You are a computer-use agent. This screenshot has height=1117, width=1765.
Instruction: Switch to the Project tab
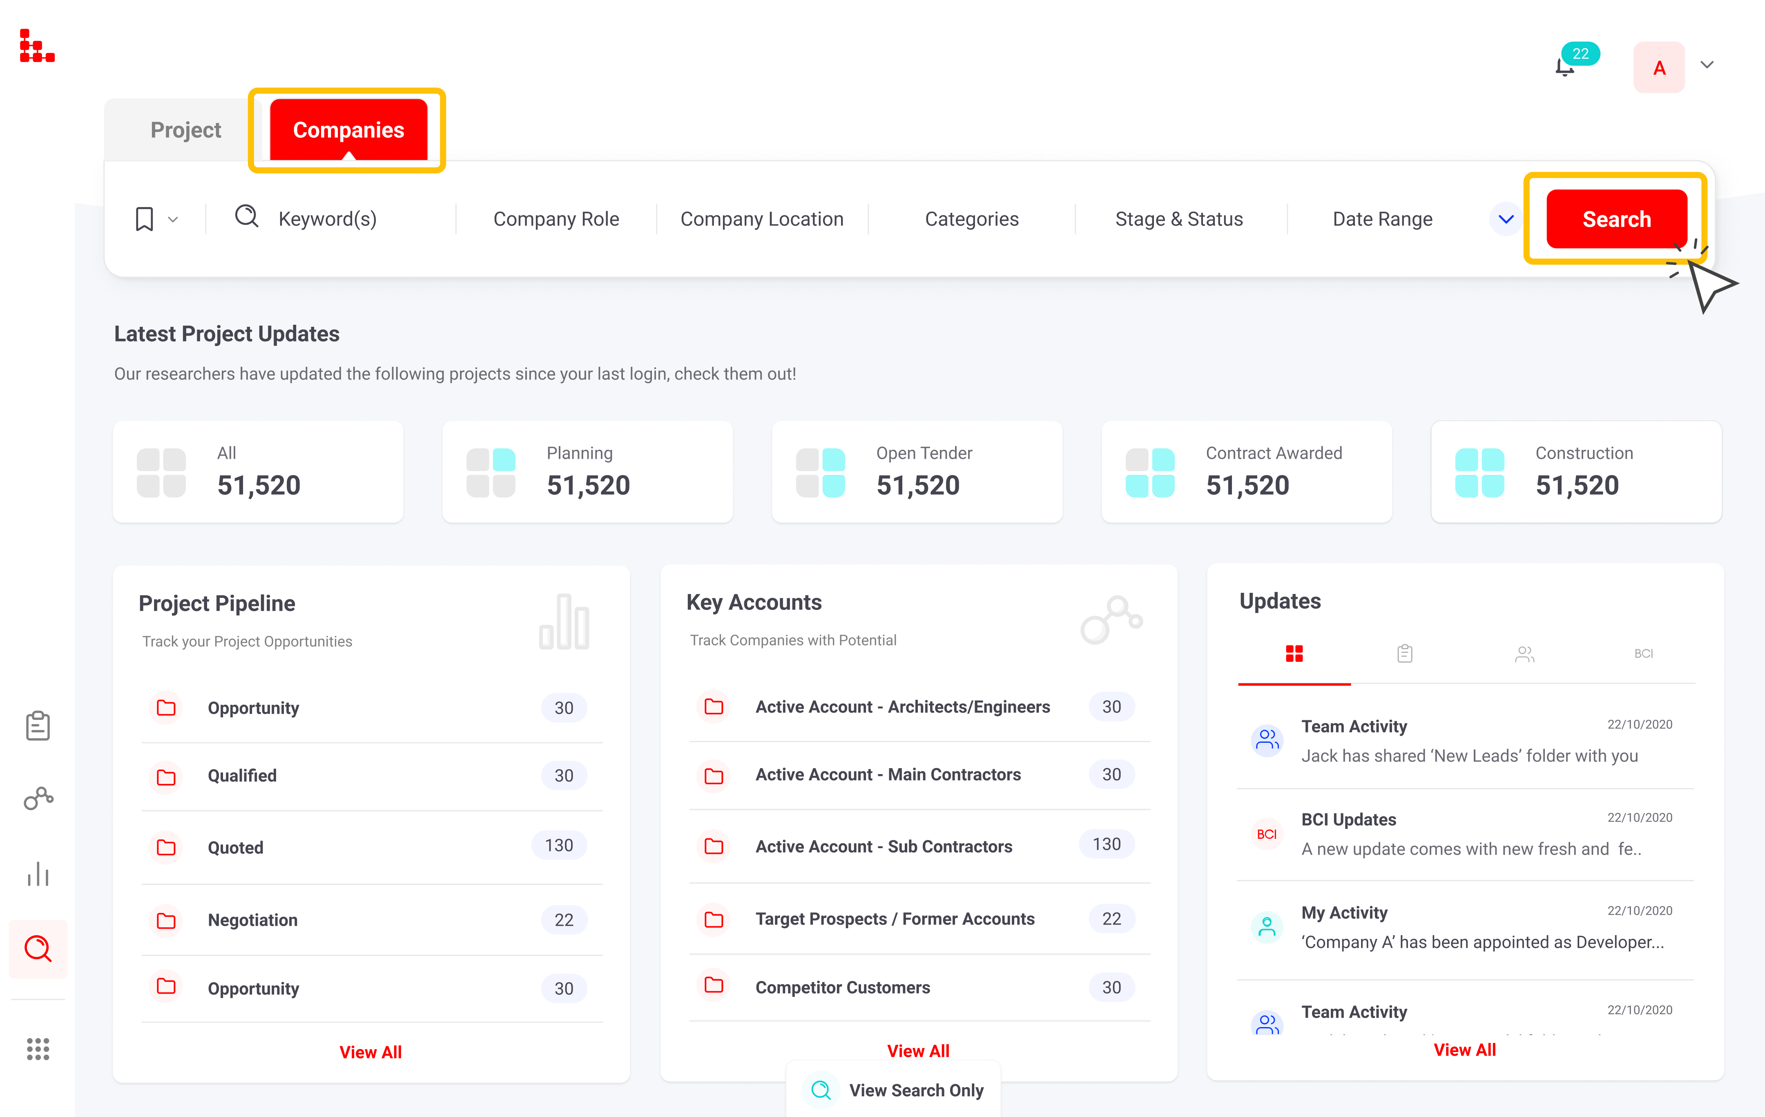point(185,130)
